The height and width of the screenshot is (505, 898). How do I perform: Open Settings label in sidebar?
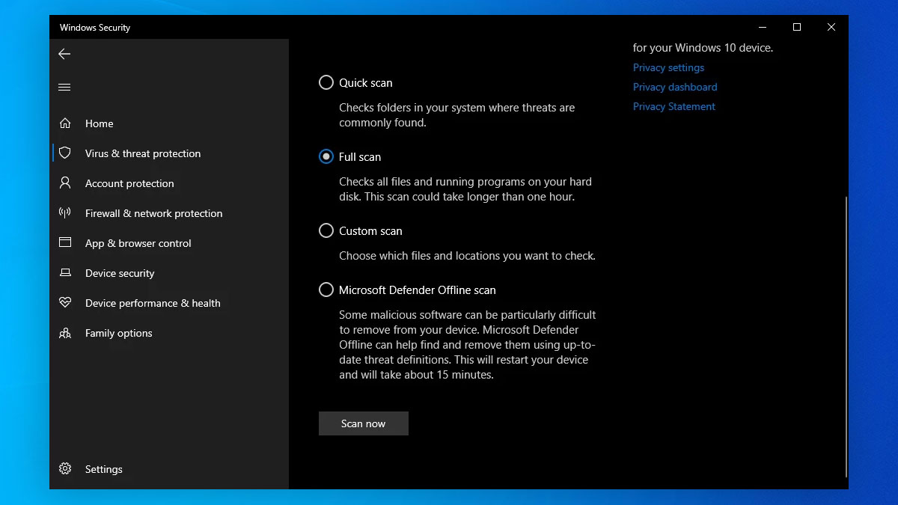coord(104,469)
